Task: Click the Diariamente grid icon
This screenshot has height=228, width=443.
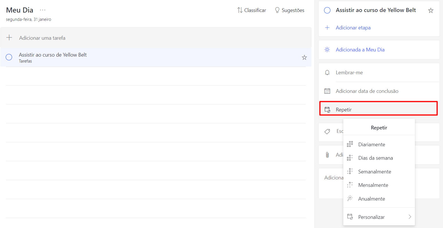Action: (350, 144)
